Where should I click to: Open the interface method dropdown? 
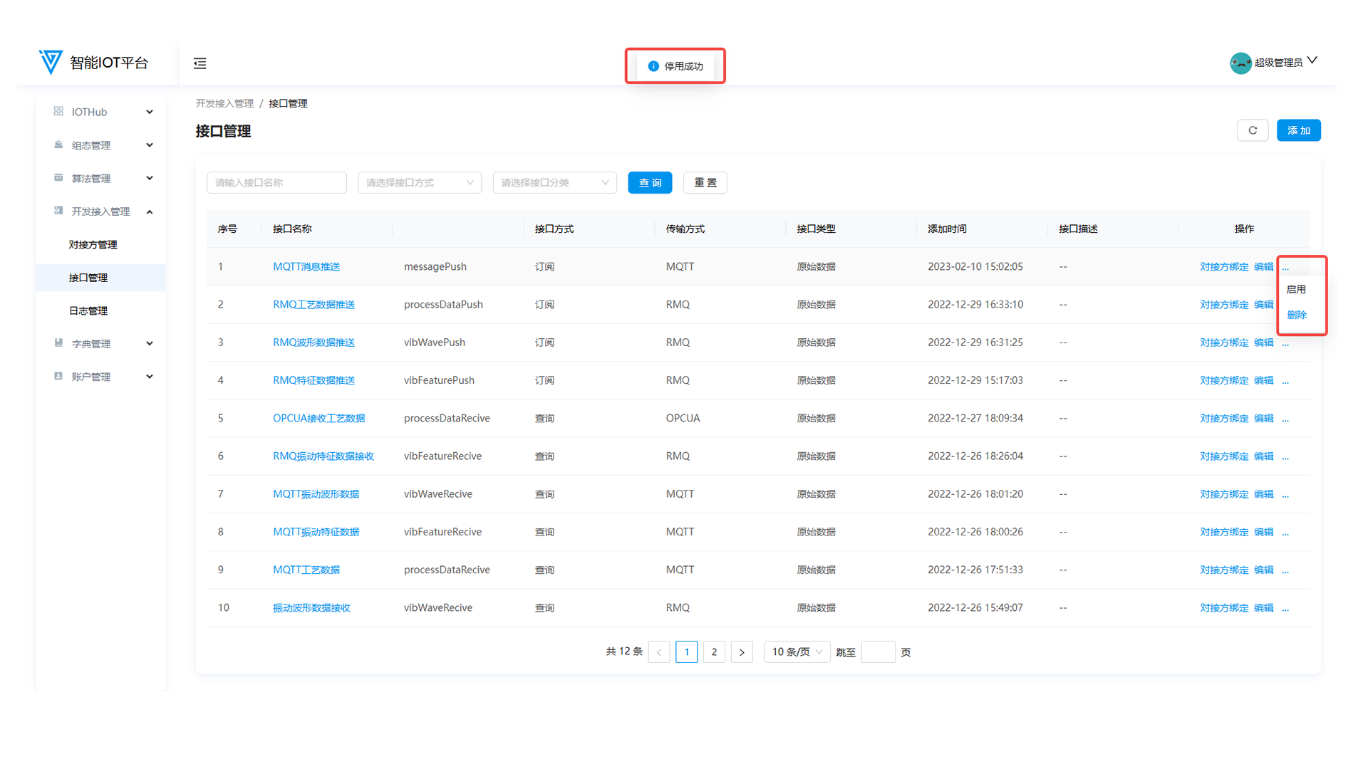[x=420, y=183]
